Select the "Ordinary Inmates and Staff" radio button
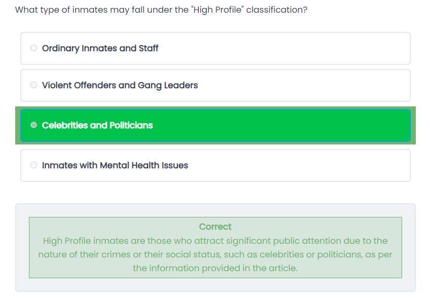Viewport: 430px width, 298px height. 34,48
